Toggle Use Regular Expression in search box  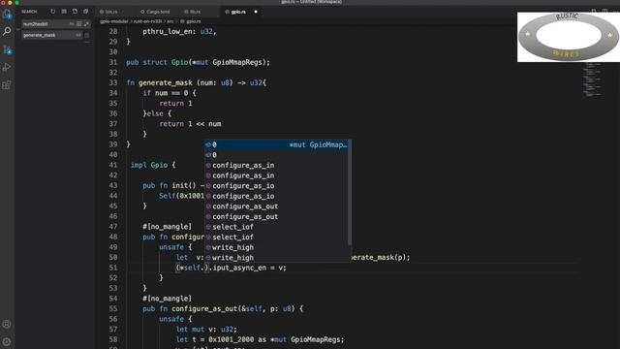pyautogui.click(x=86, y=24)
